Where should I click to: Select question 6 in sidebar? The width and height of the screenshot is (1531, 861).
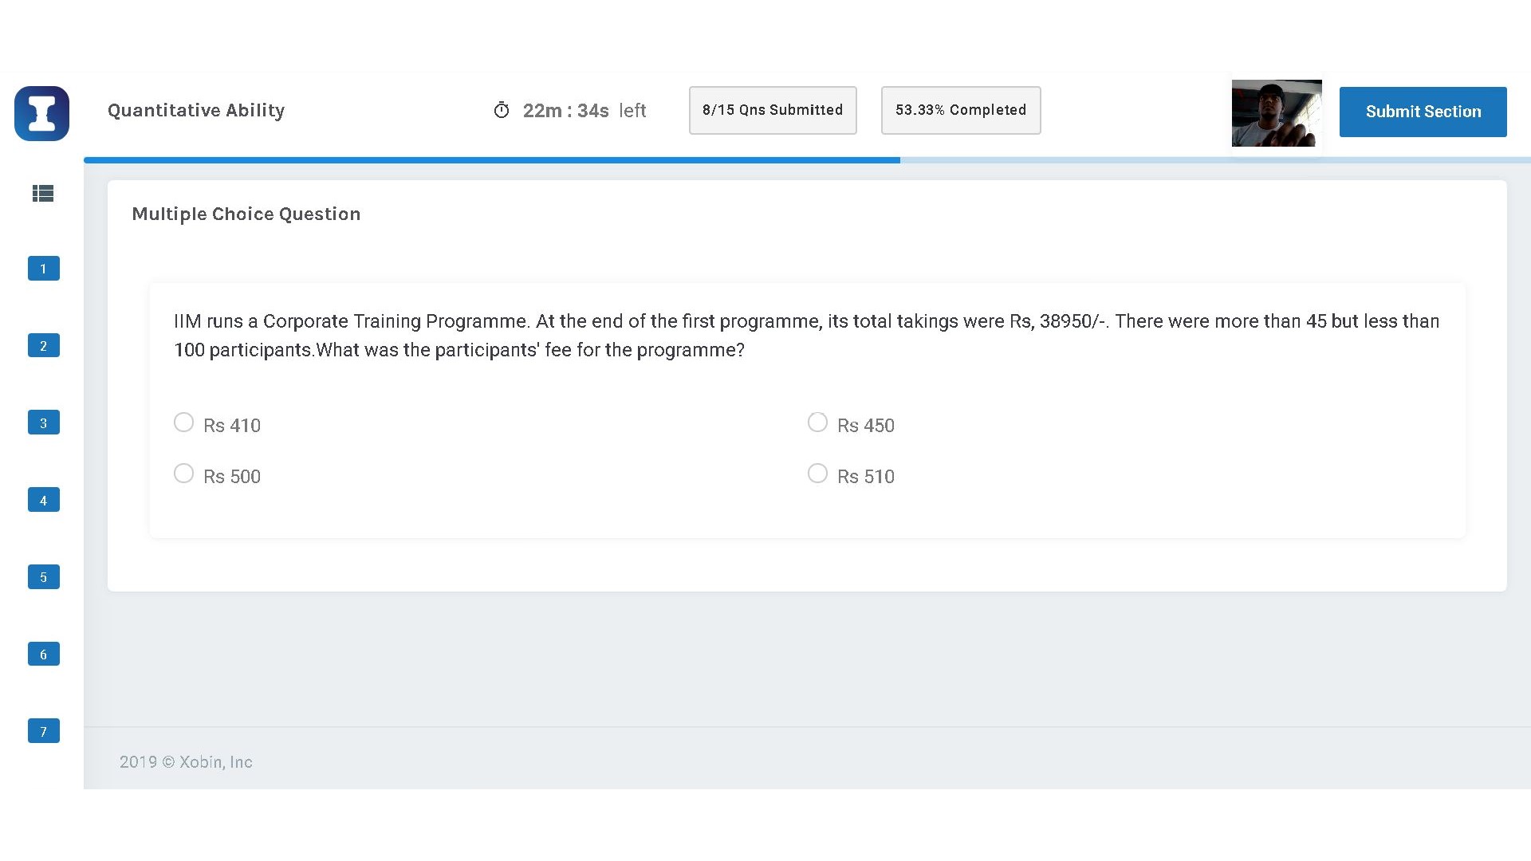[44, 654]
